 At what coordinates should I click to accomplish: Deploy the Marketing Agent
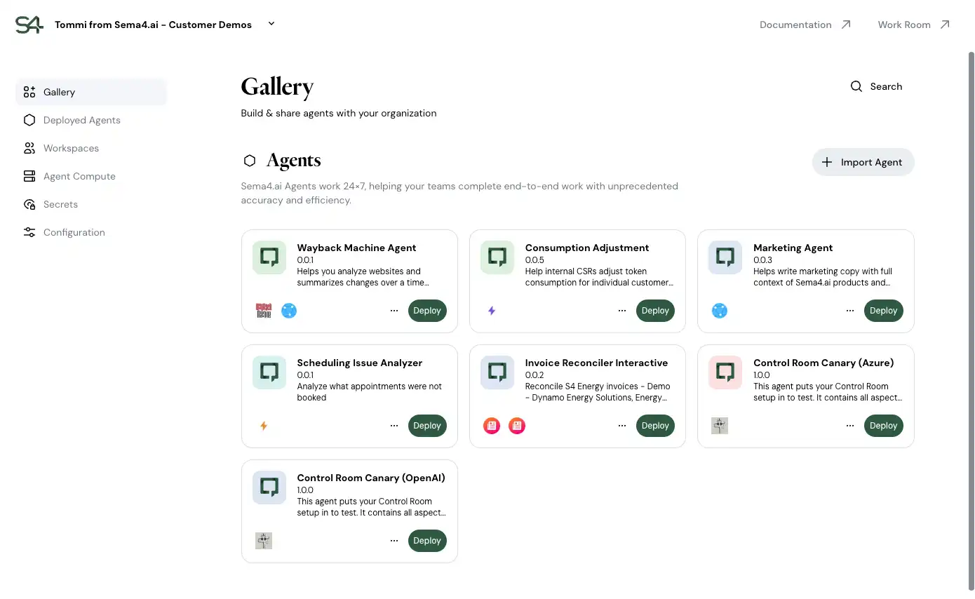pos(883,310)
